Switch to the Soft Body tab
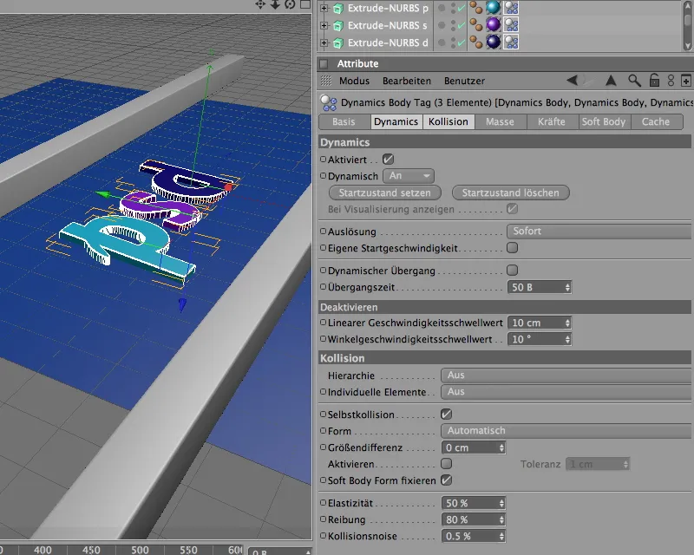This screenshot has height=555, width=694. [605, 122]
